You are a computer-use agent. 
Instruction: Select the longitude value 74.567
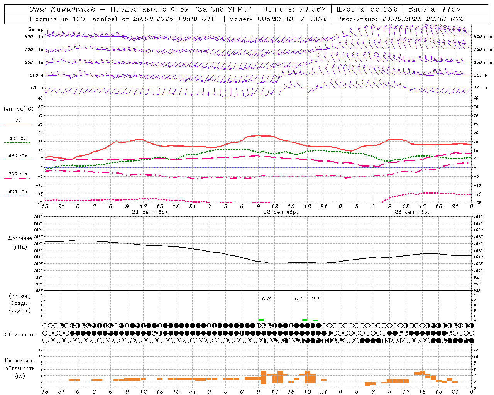coord(312,9)
